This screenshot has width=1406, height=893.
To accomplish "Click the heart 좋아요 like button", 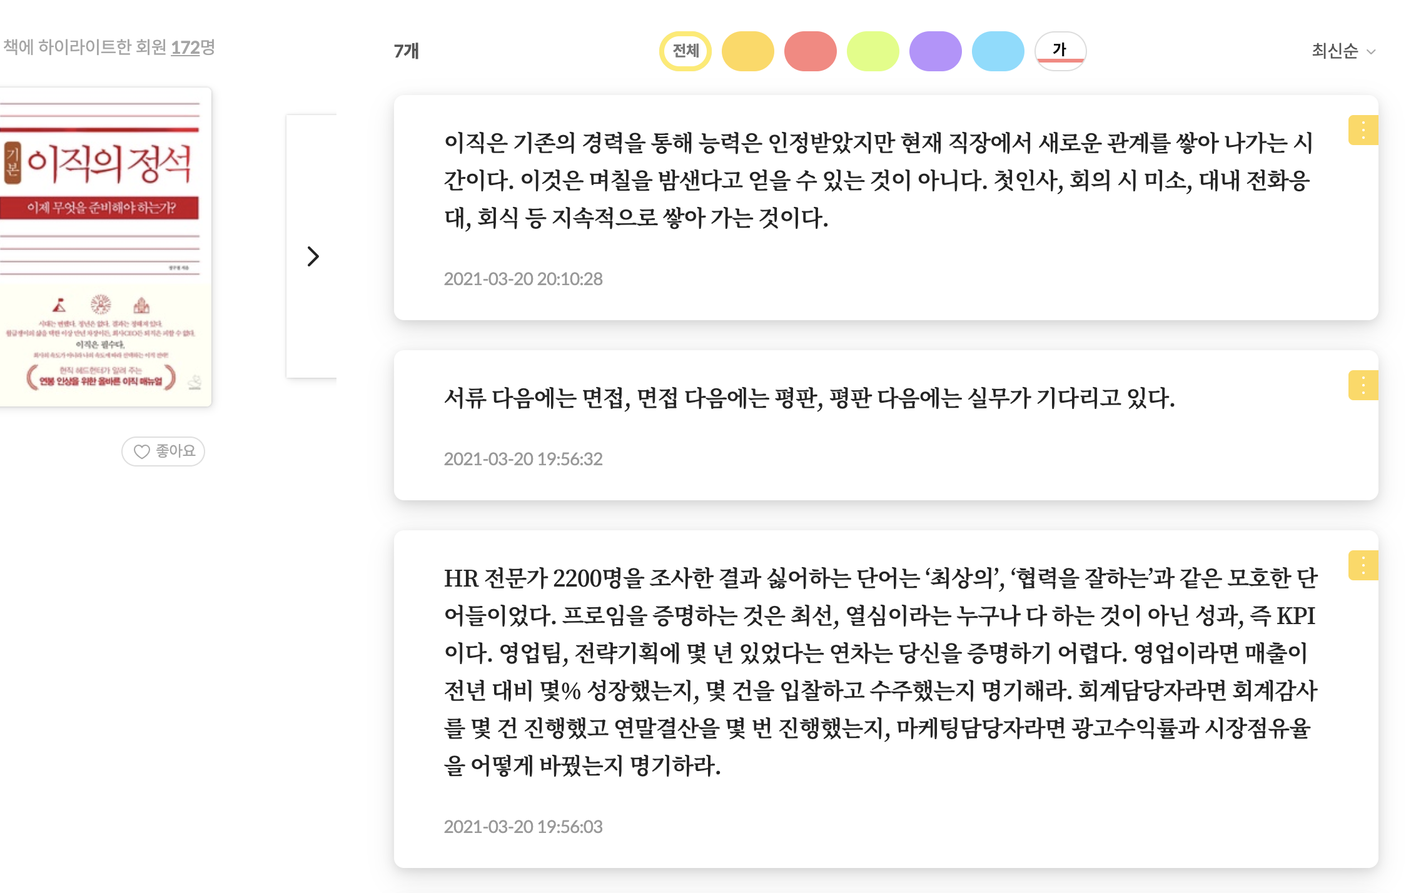I will pyautogui.click(x=163, y=451).
